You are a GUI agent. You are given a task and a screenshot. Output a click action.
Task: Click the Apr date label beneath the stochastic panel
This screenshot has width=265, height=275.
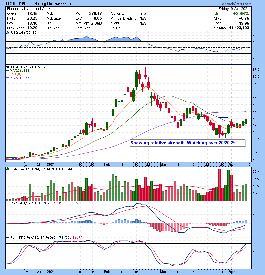pyautogui.click(x=232, y=272)
